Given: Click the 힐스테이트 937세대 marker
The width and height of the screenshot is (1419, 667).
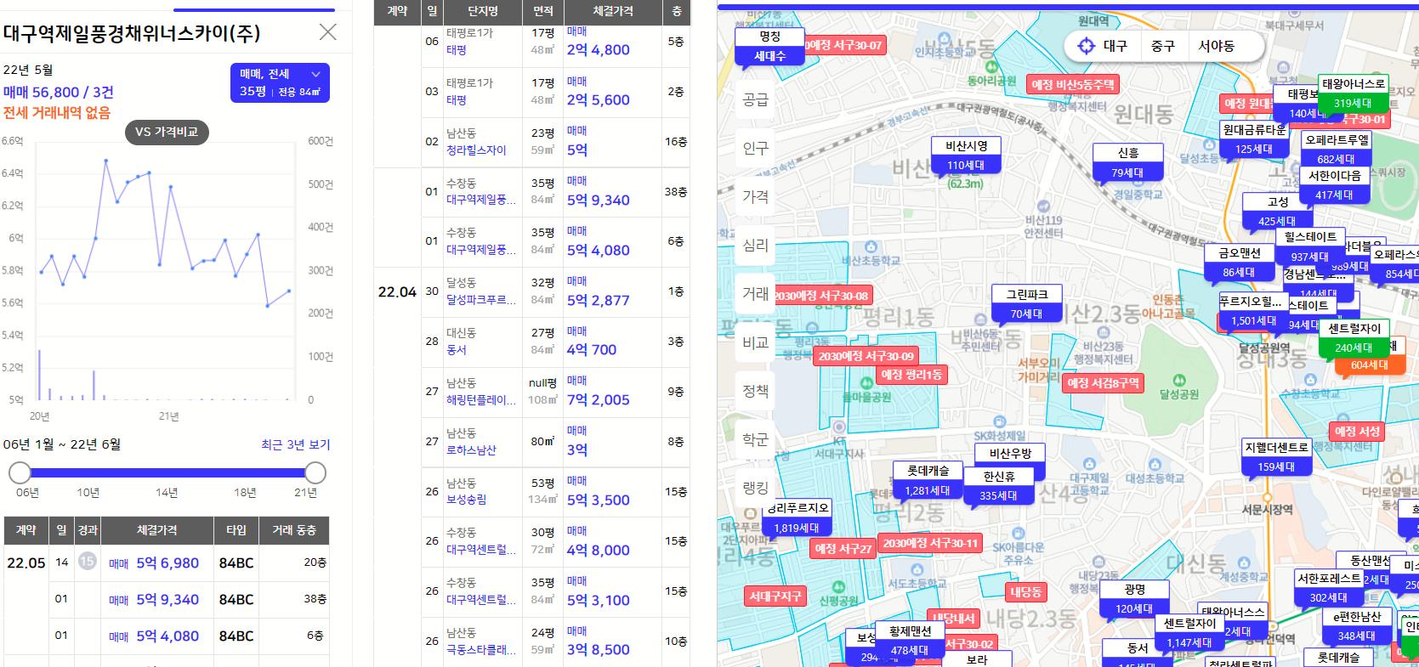Looking at the screenshot, I should click(1310, 246).
